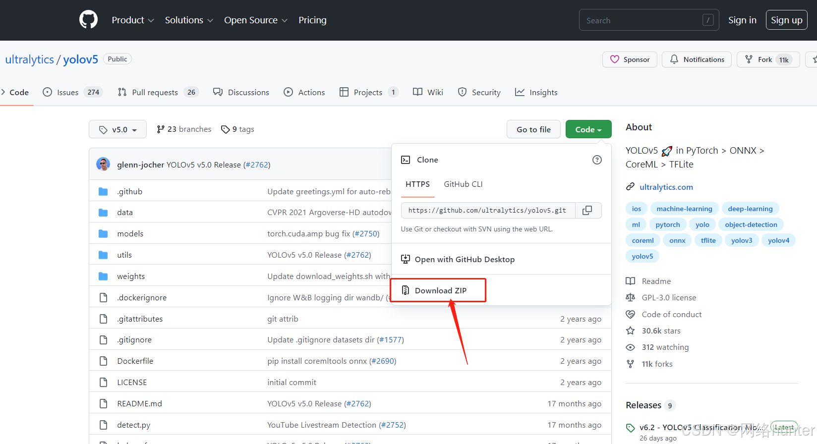Click the .dockerignore file icon
This screenshot has width=817, height=444.
pyautogui.click(x=103, y=297)
